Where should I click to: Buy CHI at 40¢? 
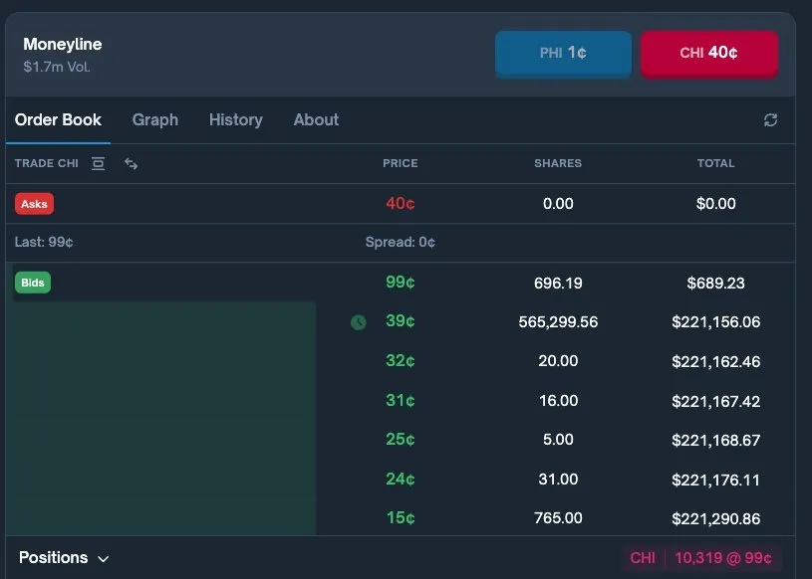709,54
